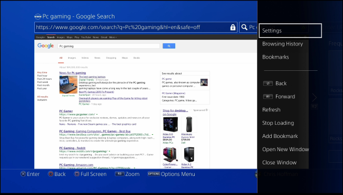This screenshot has height=195, width=343.
Task: Switch to the Shopping results tab
Action: 111,58
